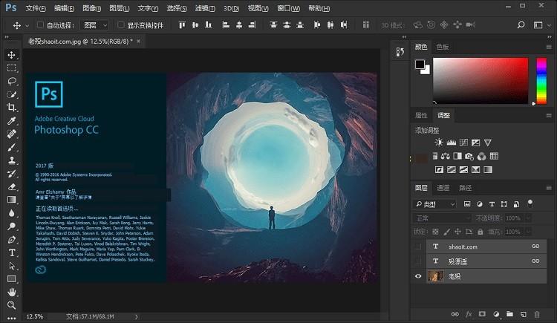Enable the 自动选择 checkbox

coord(40,25)
